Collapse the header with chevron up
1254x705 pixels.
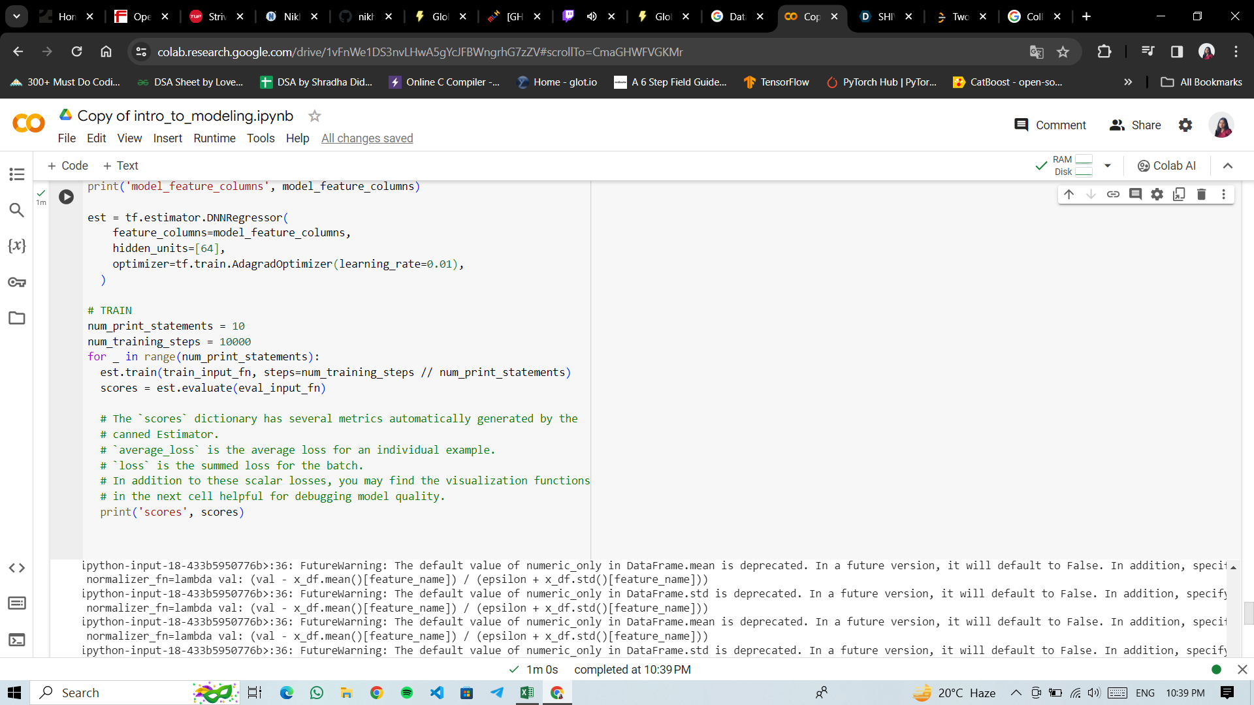pyautogui.click(x=1227, y=166)
